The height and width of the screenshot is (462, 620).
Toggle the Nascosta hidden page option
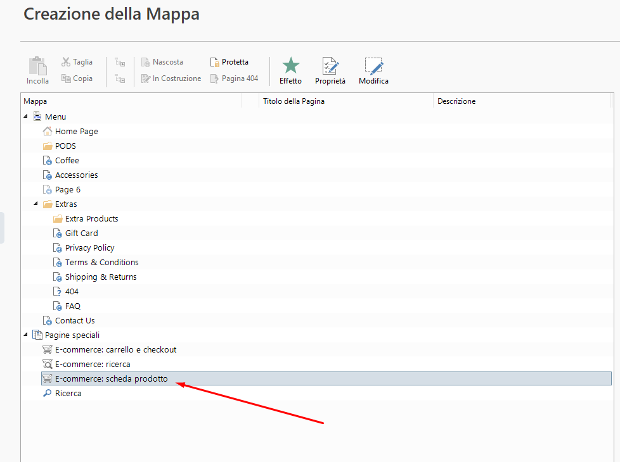click(x=162, y=62)
